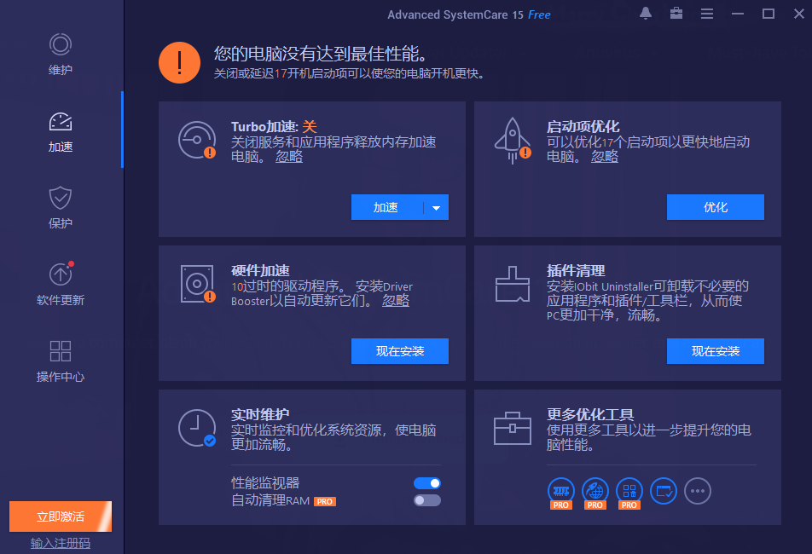Click the 优化 startup optimize button
This screenshot has width=812, height=554.
pyautogui.click(x=715, y=207)
